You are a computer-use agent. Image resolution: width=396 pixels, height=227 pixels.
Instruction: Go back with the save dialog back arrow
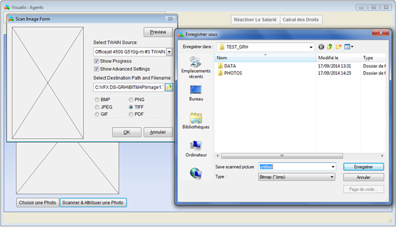321,47
